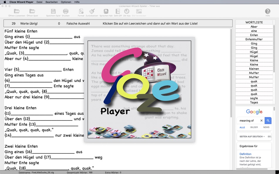Click the Zurücksetzen broom icon
The height and width of the screenshot is (174, 279).
coord(92,11)
